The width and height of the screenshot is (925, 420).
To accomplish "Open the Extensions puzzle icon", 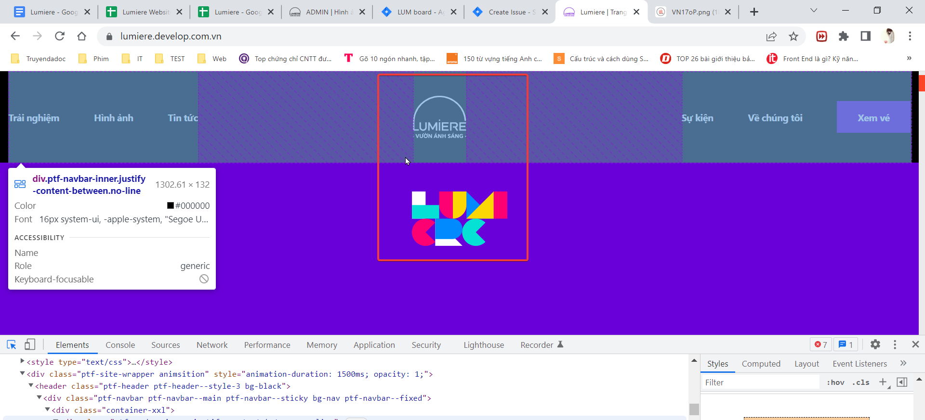I will point(844,36).
